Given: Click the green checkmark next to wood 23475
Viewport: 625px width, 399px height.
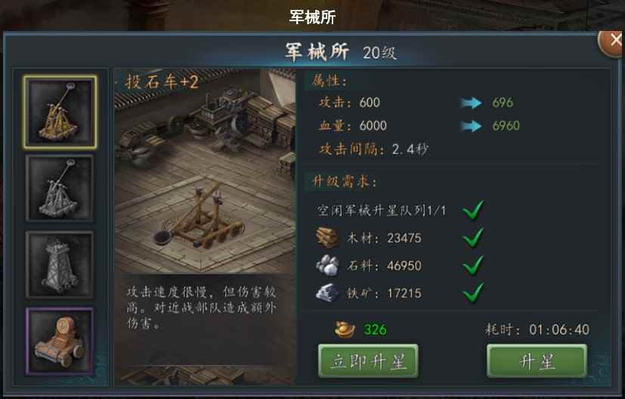Looking at the screenshot, I should (x=473, y=237).
